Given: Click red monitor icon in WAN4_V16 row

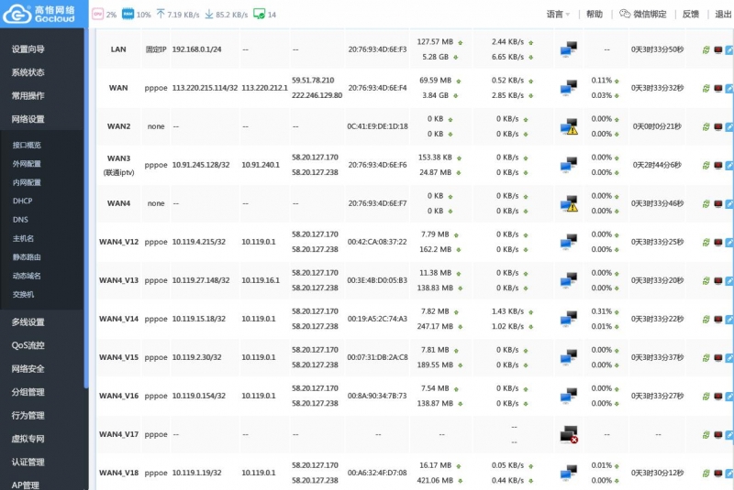Looking at the screenshot, I should click(718, 396).
